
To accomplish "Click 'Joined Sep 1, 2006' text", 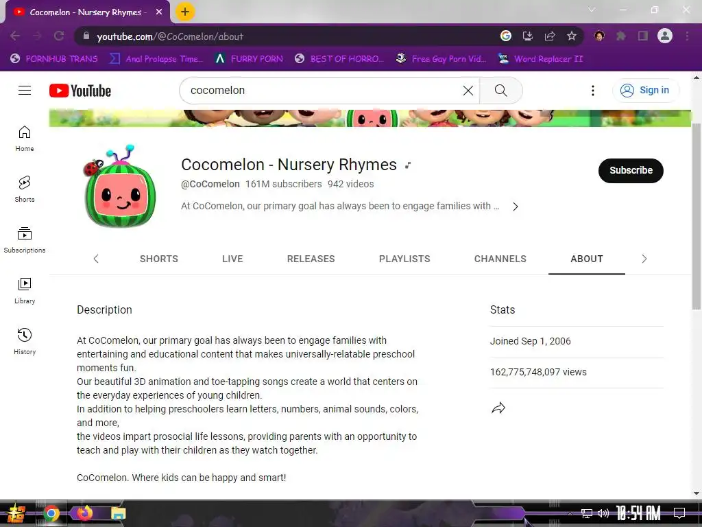I will point(531,341).
